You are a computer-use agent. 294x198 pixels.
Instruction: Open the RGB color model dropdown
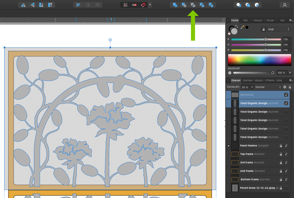tap(279, 29)
